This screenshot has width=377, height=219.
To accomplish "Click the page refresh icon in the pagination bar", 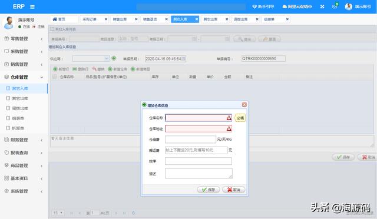I will click(133, 213).
